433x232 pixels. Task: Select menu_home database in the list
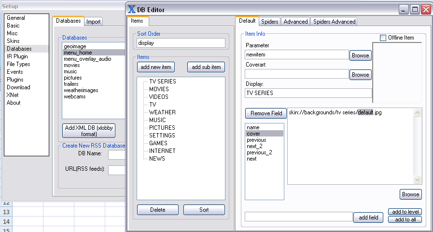[94, 53]
